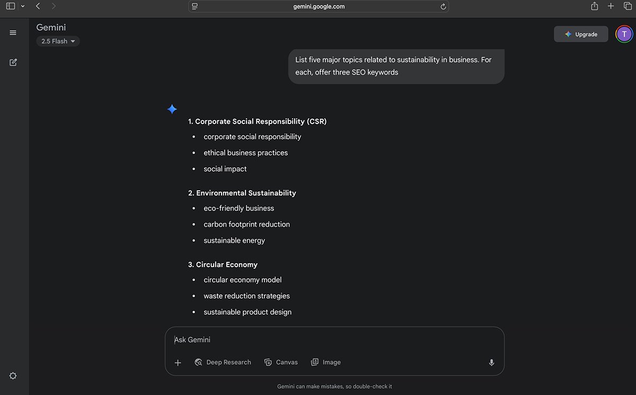The image size is (636, 395).
Task: Activate the microphone for voice input
Action: coord(491,362)
